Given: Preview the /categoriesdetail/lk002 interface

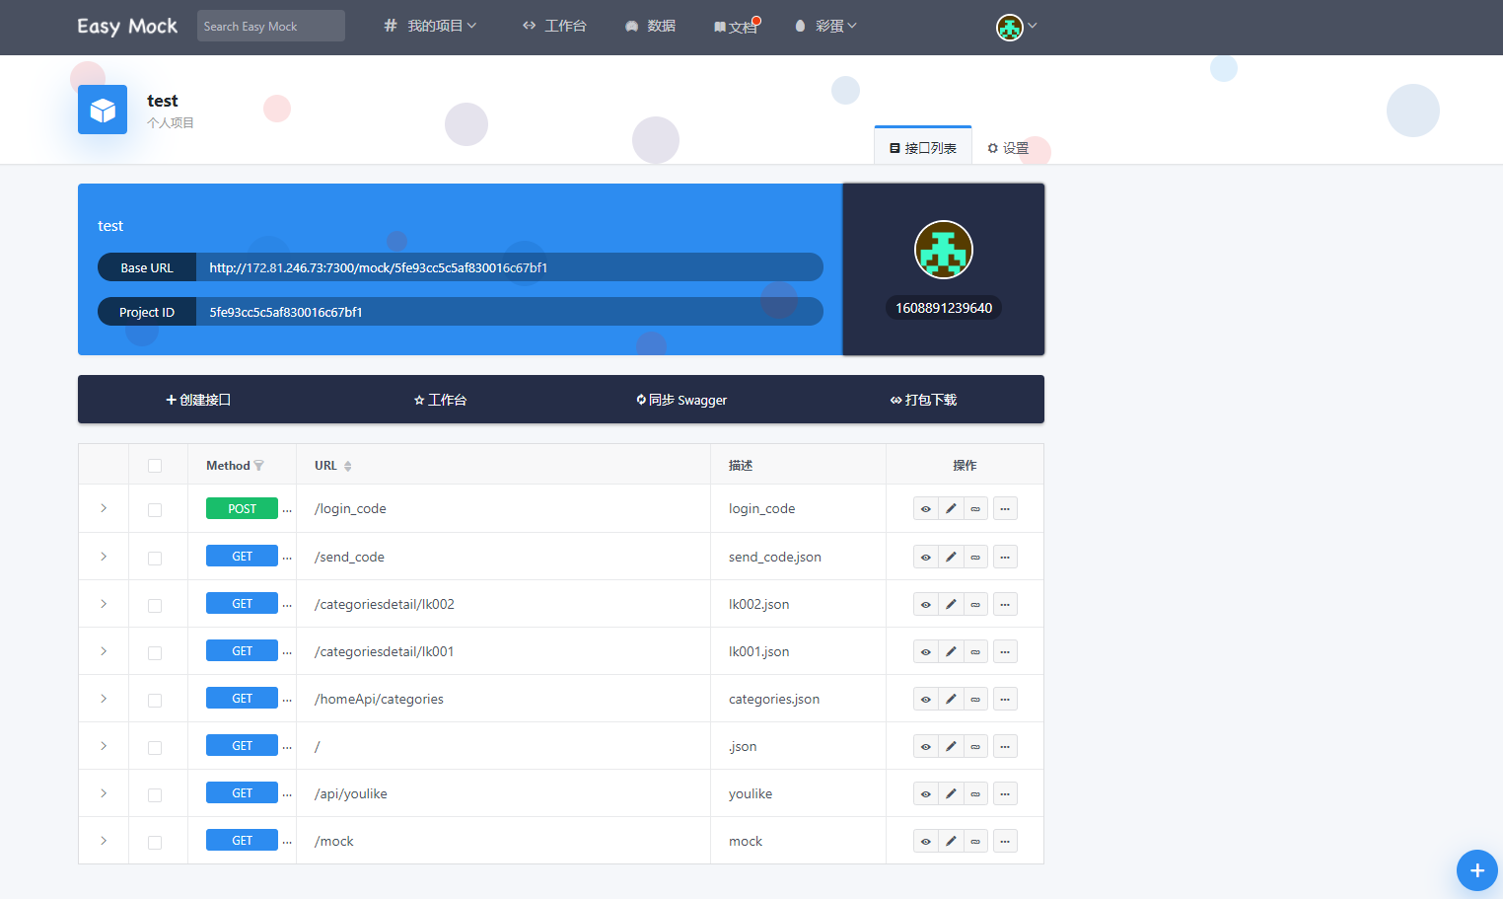Looking at the screenshot, I should pos(925,604).
